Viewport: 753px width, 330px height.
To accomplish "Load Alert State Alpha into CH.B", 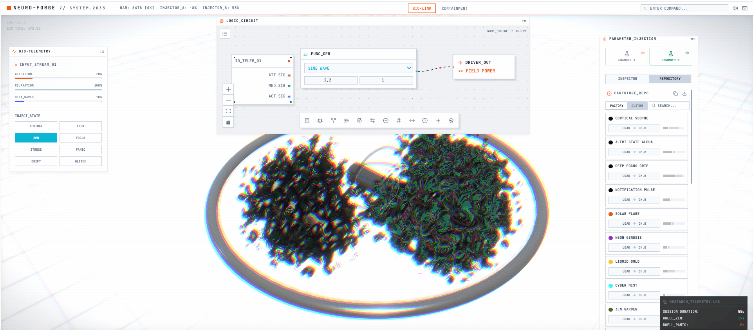I will 634,152.
